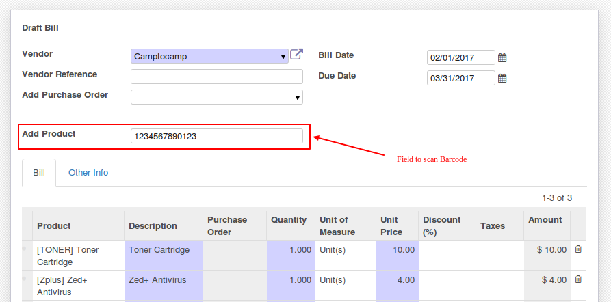Switch to the Other Info tab
Image resolution: width=611 pixels, height=302 pixels.
88,172
